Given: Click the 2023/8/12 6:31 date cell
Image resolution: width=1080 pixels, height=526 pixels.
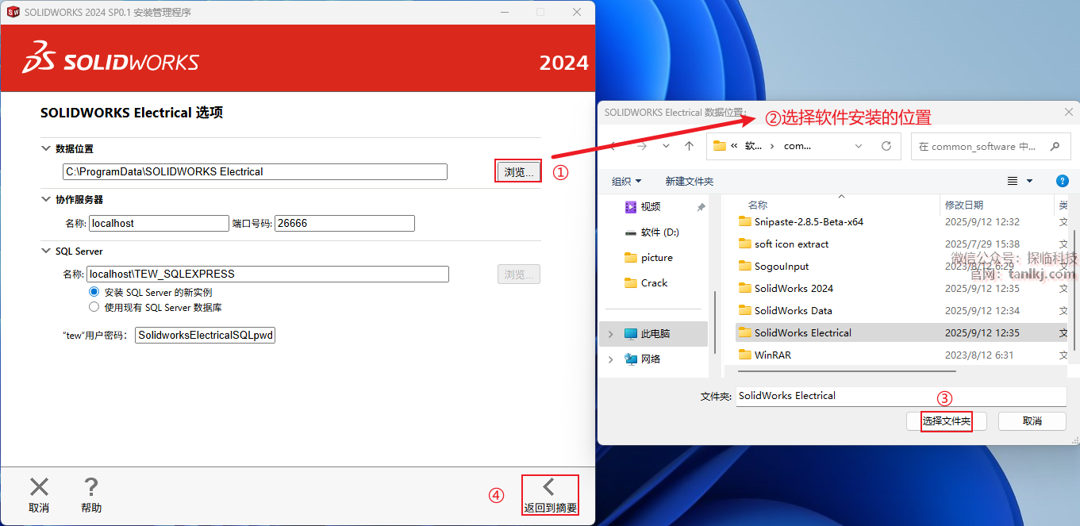Looking at the screenshot, I should tap(978, 355).
